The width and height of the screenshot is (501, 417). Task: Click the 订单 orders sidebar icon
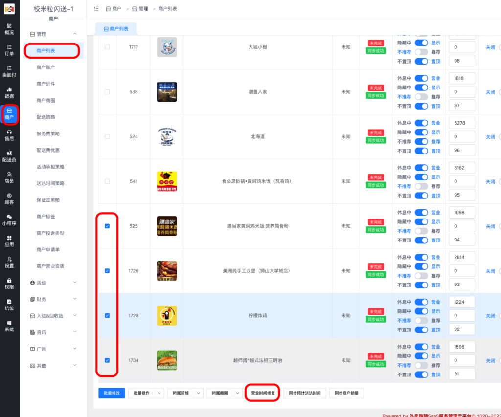pos(9,50)
